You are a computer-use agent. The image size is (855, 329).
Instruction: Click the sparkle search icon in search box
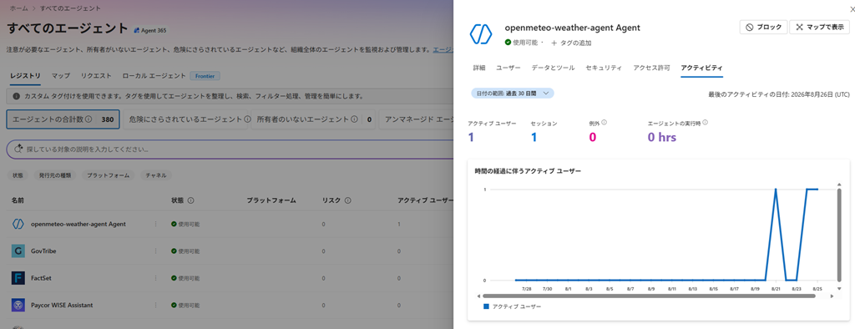click(x=18, y=149)
